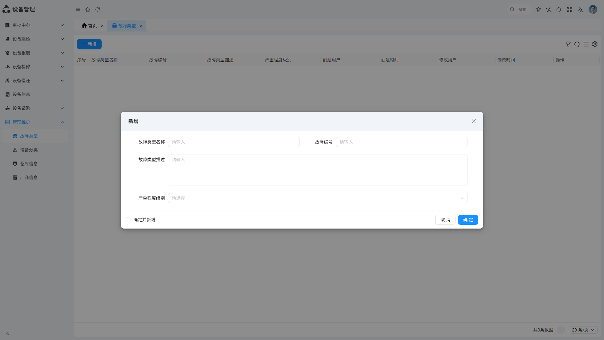Click the 新增 add button
The height and width of the screenshot is (340, 604).
coord(89,44)
